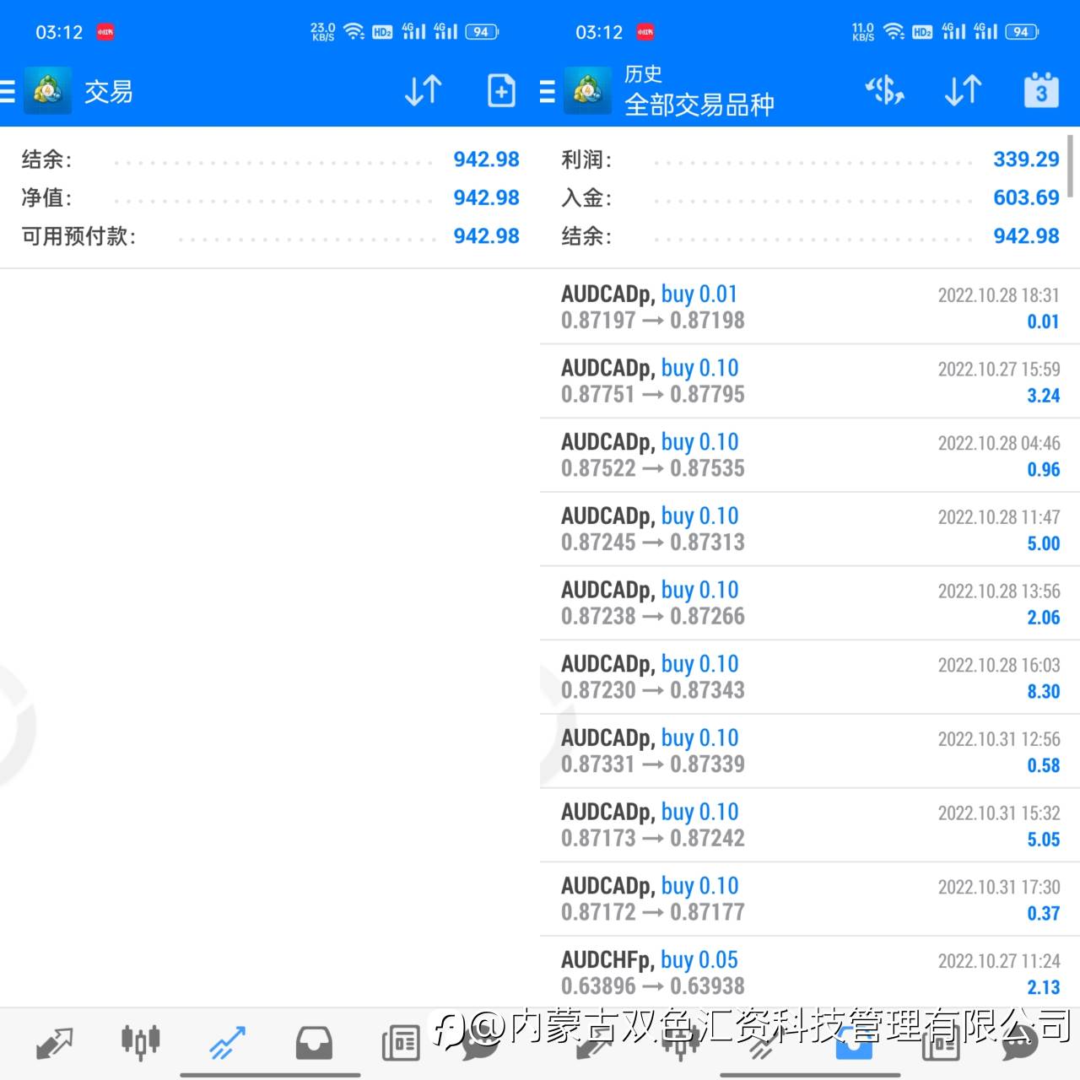The image size is (1080, 1080).
Task: Open the AUDCADp trade at 0.87238 → 0.87266
Action: pos(810,603)
